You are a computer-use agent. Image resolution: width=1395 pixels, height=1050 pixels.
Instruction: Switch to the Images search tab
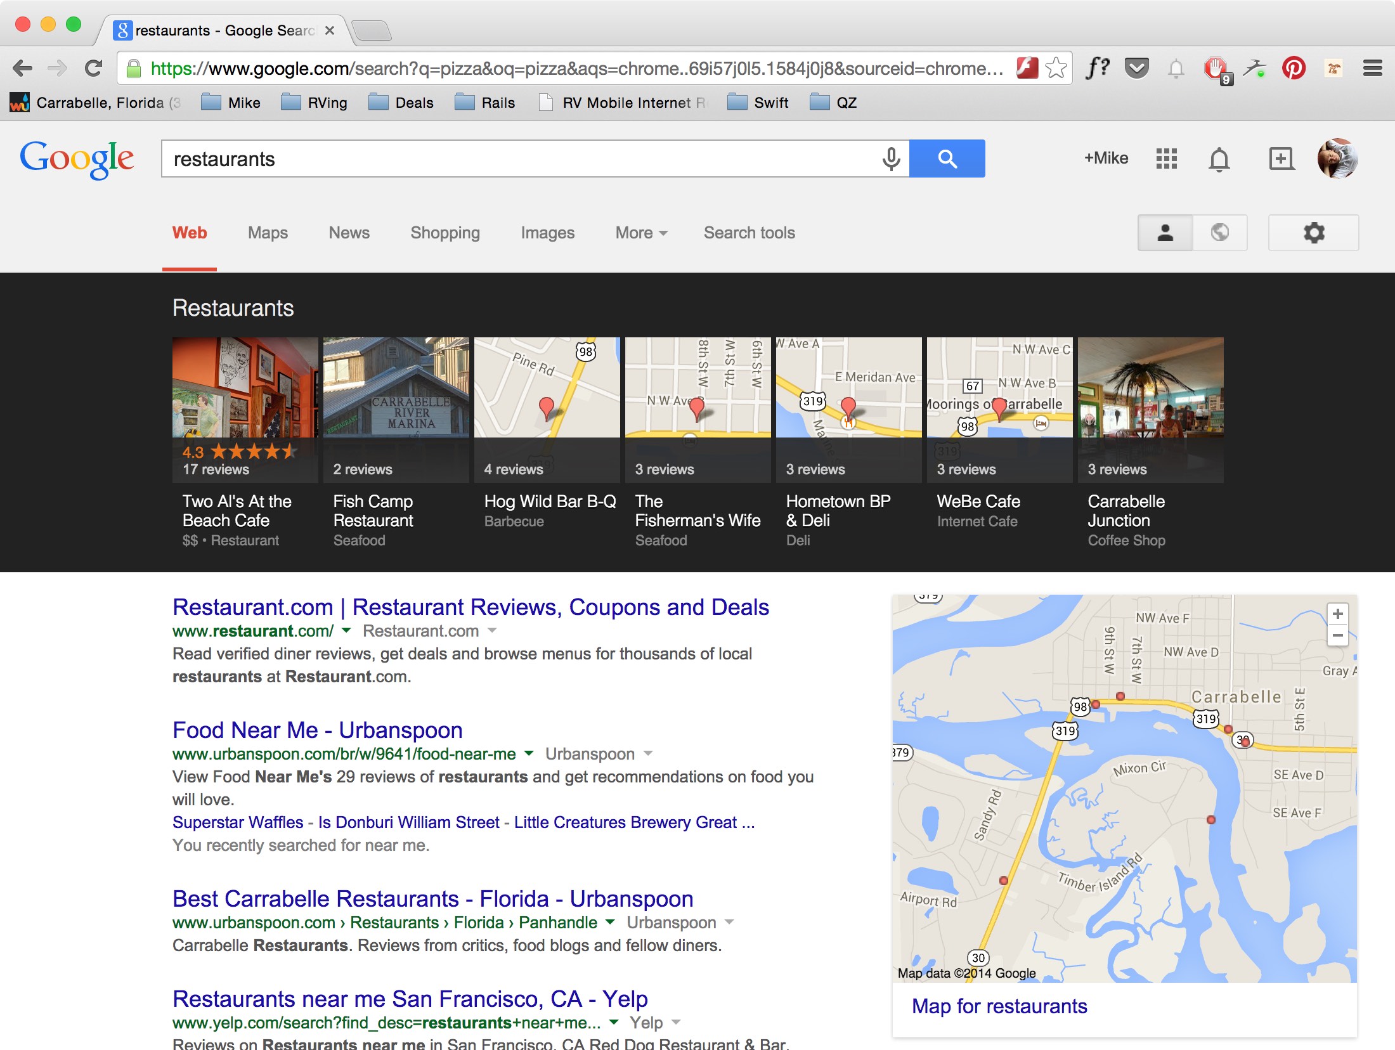[x=548, y=233]
